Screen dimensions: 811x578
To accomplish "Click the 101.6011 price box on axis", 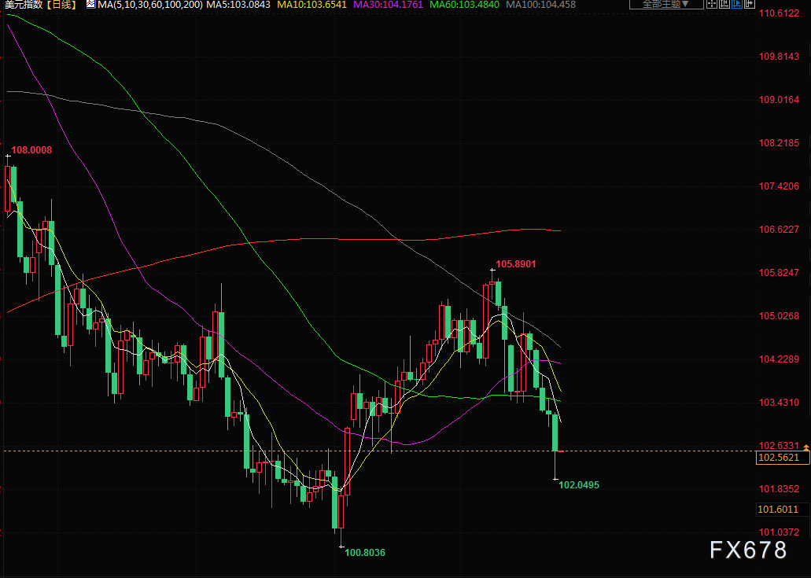I will pos(779,510).
